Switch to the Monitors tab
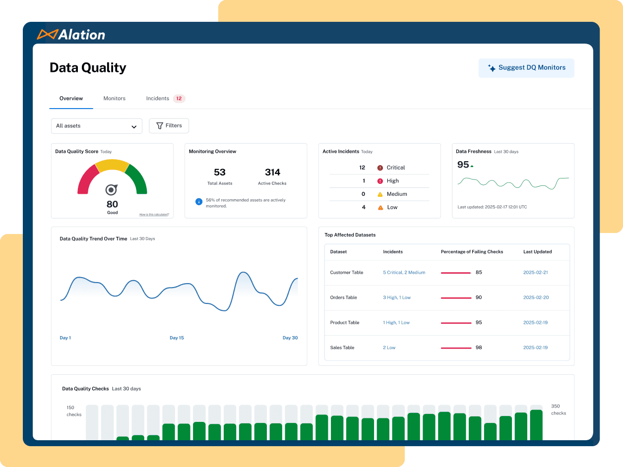The width and height of the screenshot is (623, 467). click(x=115, y=98)
